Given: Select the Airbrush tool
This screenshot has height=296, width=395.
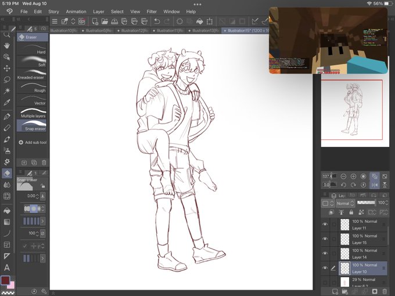Looking at the screenshot, I should pyautogui.click(x=7, y=150).
